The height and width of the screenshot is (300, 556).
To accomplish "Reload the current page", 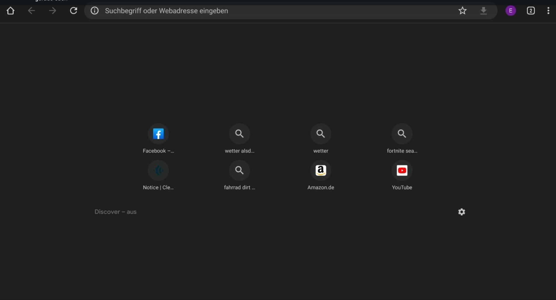I will [74, 11].
